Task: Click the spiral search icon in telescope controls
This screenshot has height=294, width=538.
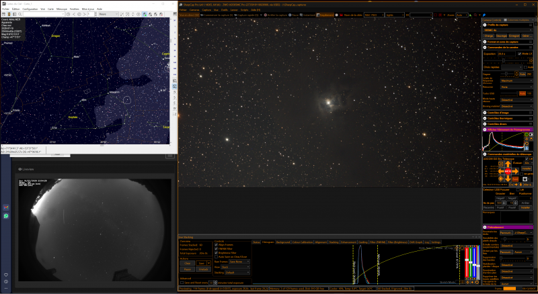Action: [500, 164]
